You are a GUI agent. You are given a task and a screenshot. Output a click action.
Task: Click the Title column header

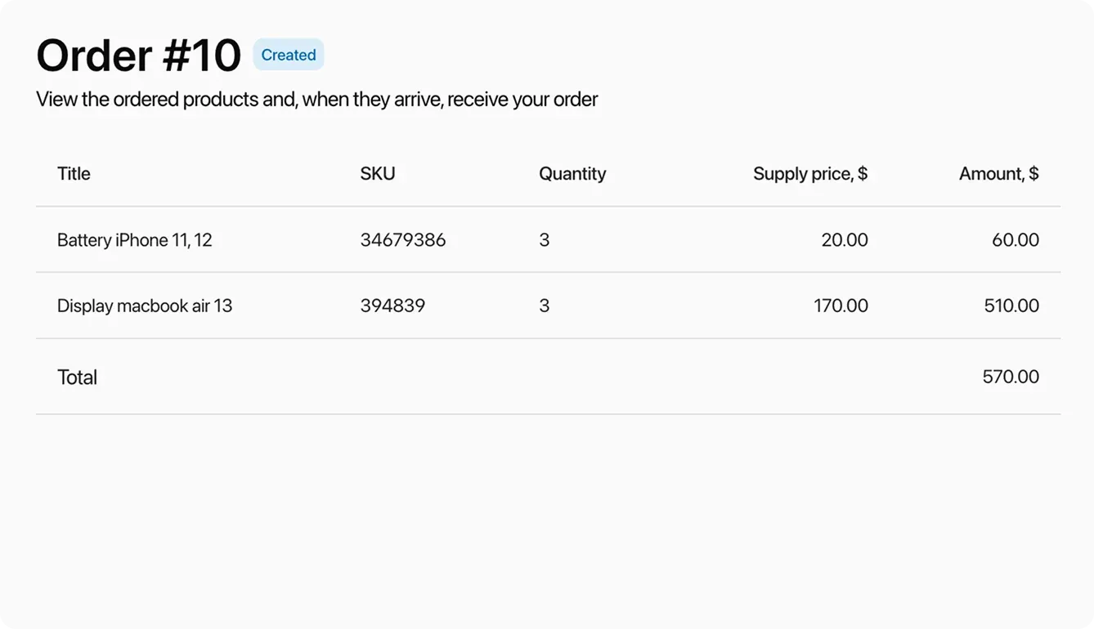74,173
